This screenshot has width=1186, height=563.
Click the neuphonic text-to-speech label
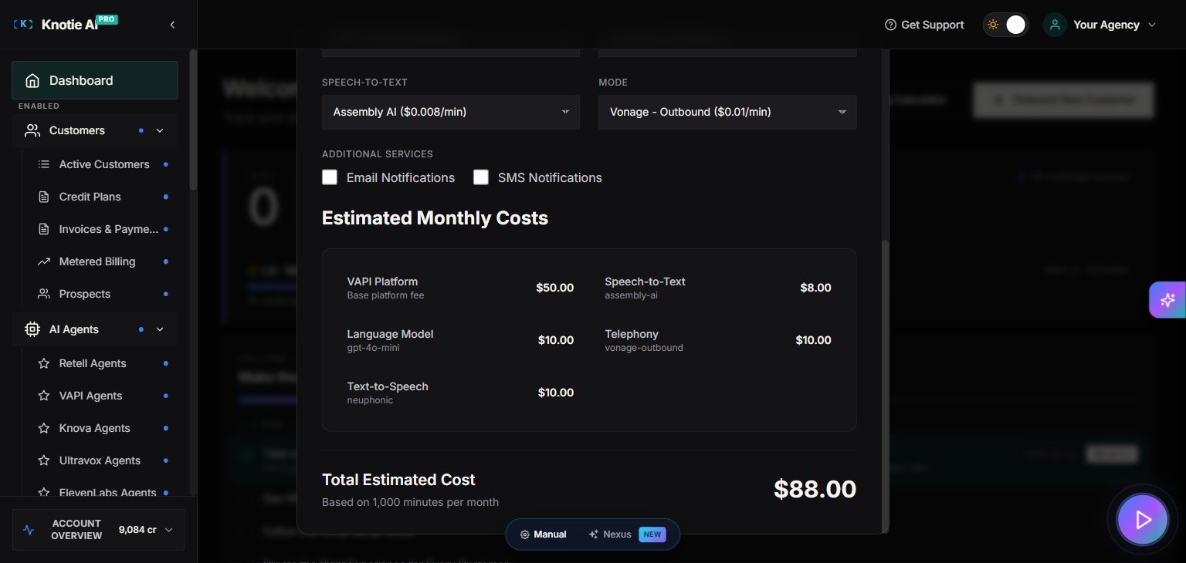[x=370, y=400]
